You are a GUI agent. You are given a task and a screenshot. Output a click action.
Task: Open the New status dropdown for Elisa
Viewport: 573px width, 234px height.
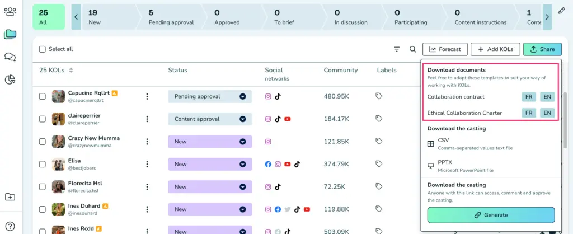[210, 164]
